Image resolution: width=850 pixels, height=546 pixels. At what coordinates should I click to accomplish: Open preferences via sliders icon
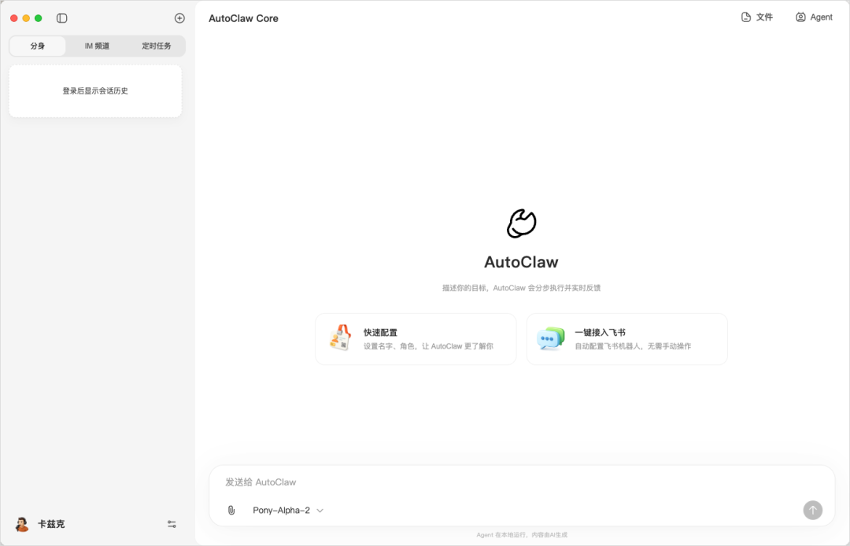click(x=172, y=524)
